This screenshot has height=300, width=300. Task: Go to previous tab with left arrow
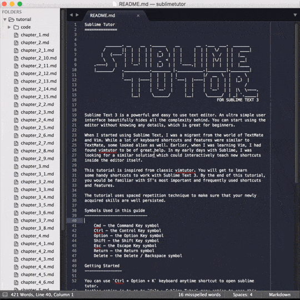[71, 15]
